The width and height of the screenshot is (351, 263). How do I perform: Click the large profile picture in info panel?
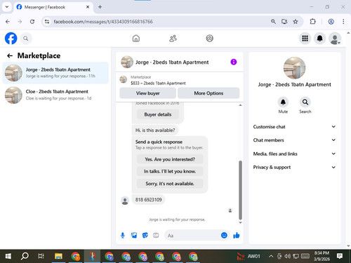pos(294,68)
